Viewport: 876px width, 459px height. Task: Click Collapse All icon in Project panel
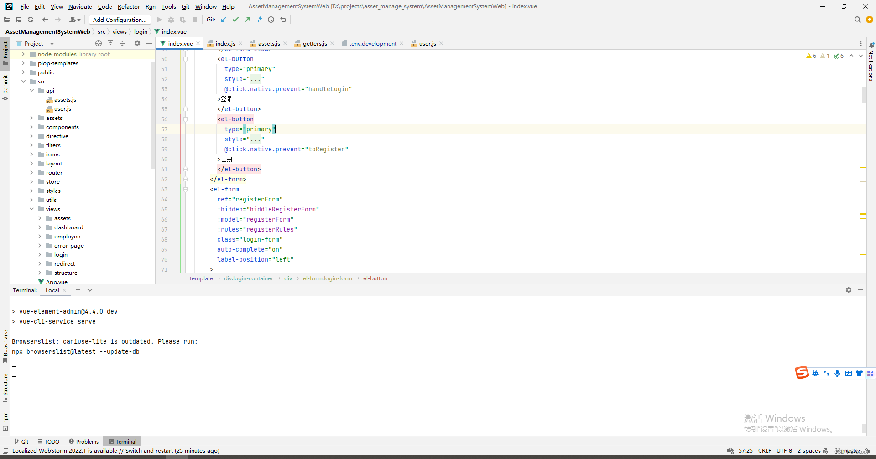click(122, 43)
